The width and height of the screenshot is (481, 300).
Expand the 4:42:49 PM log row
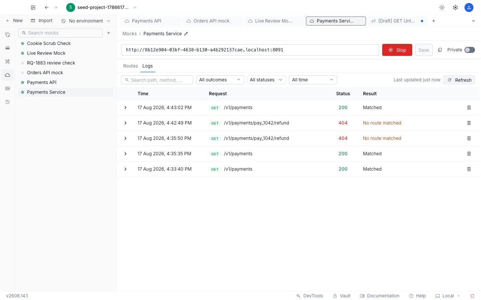(x=126, y=123)
